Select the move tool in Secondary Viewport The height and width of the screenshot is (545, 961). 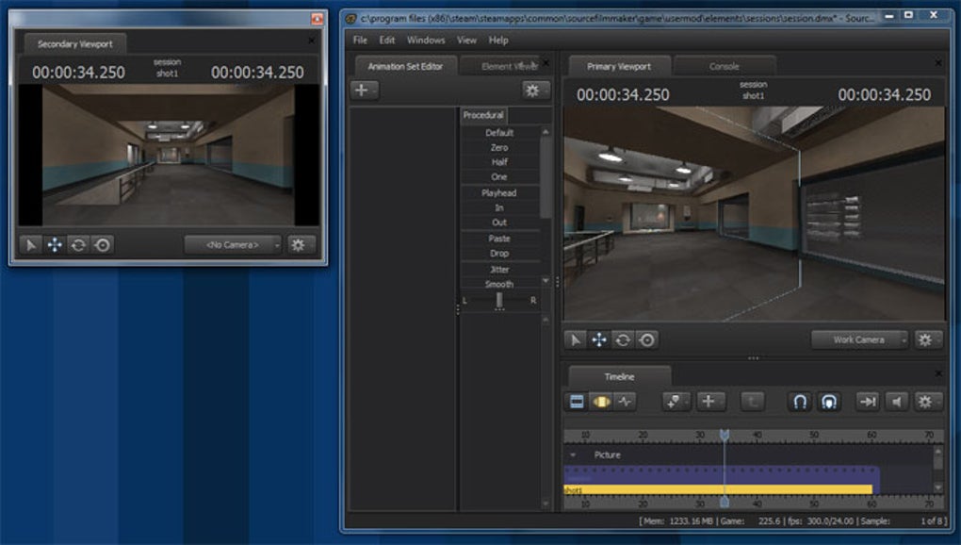(55, 244)
